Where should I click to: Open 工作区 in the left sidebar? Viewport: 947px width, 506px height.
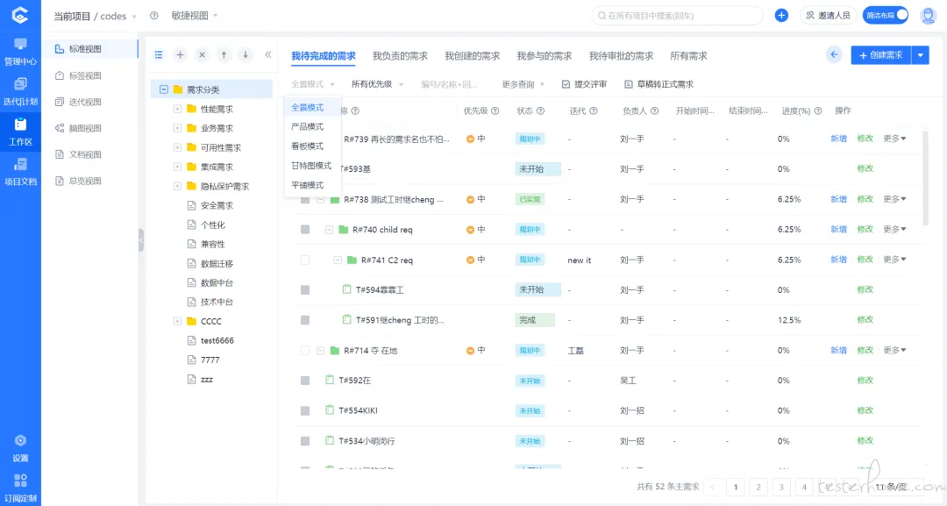20,132
